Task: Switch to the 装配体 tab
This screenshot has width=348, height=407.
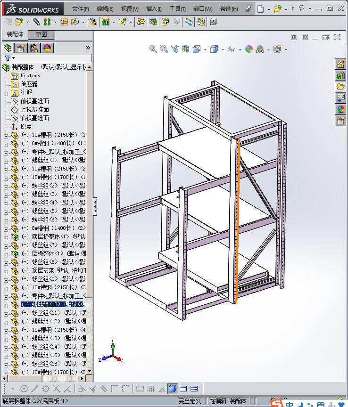Action: (x=15, y=34)
